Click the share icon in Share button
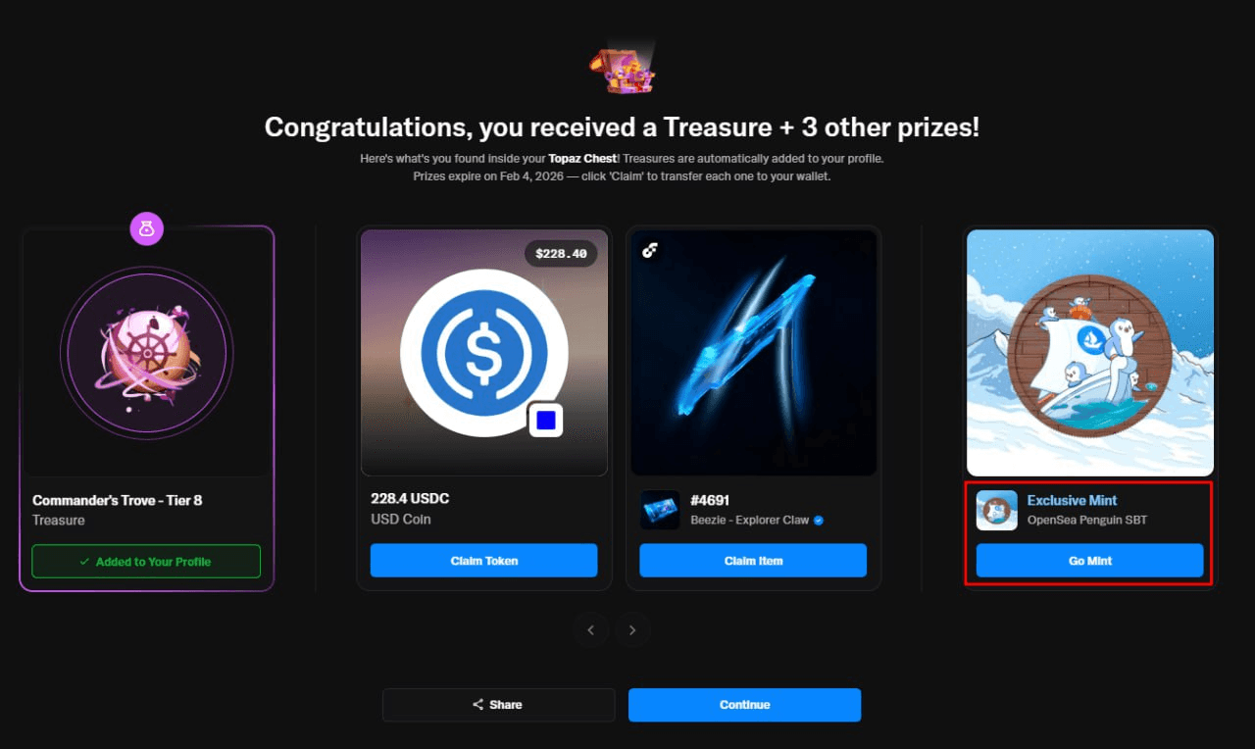The width and height of the screenshot is (1255, 749). 478,705
